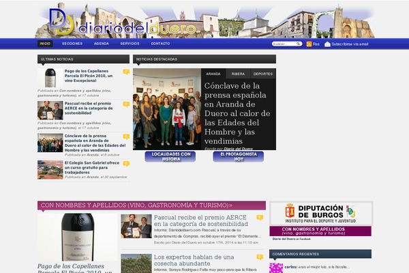
Task: Open comments bubble for Cónclave de la prensa latest item
Action: point(126,136)
